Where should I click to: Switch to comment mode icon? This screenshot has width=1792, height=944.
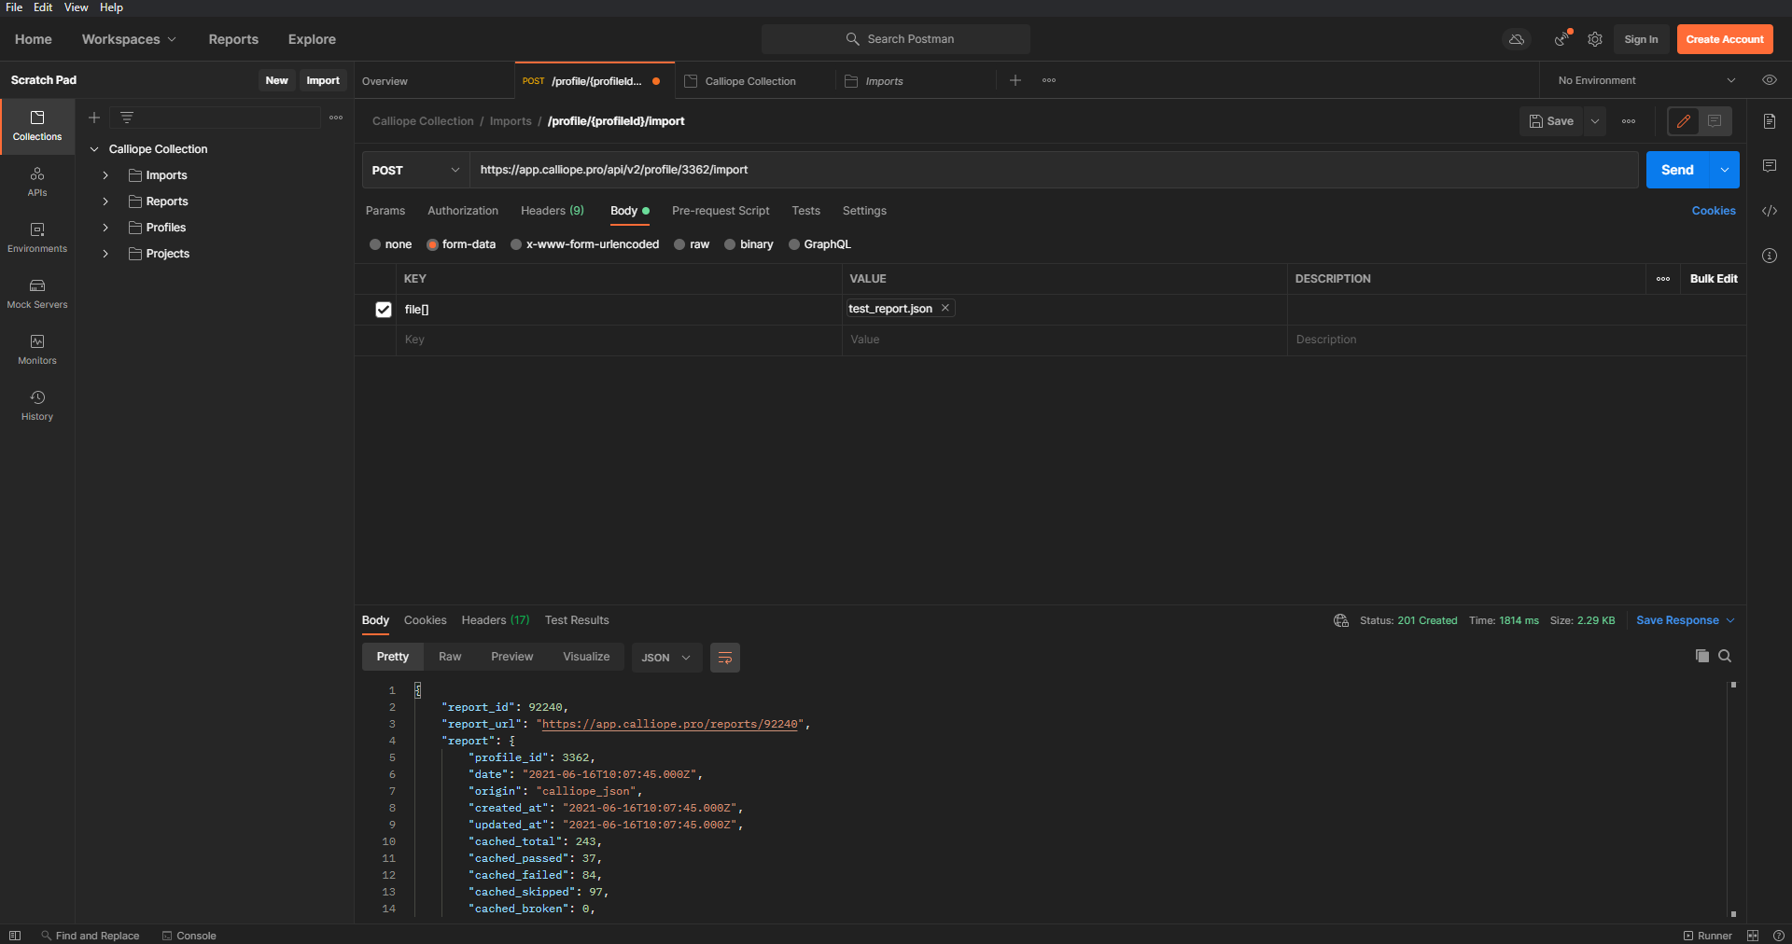pos(1715,121)
